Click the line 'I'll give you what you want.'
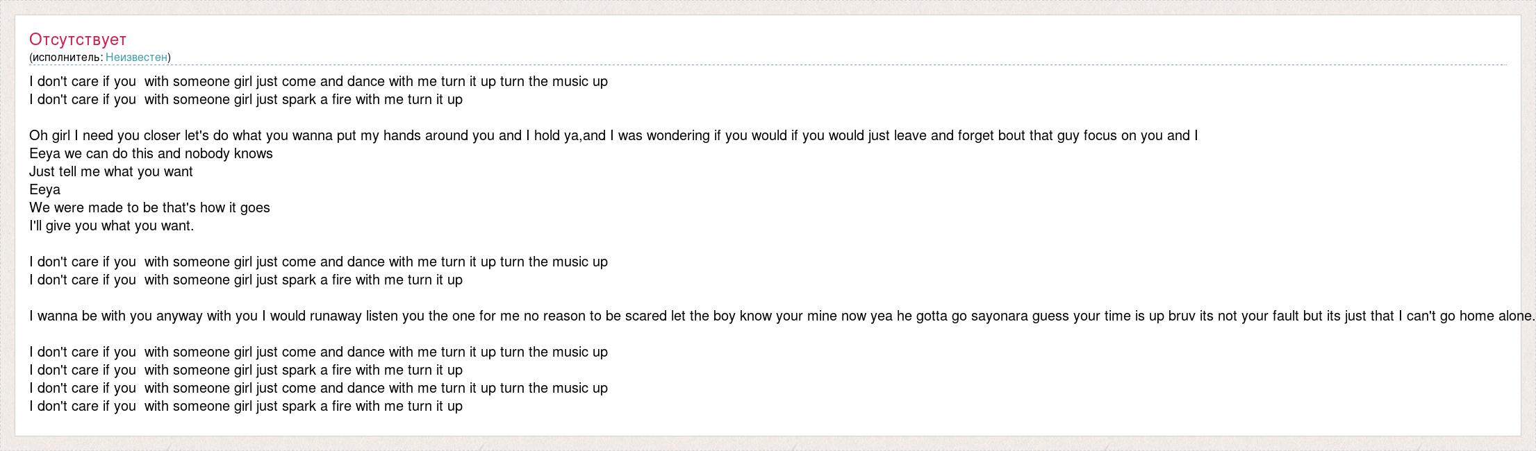 pos(111,226)
